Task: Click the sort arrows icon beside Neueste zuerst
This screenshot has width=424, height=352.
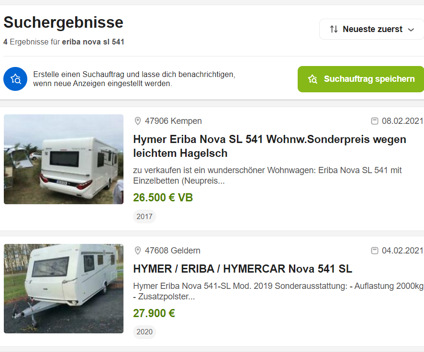Action: point(334,29)
